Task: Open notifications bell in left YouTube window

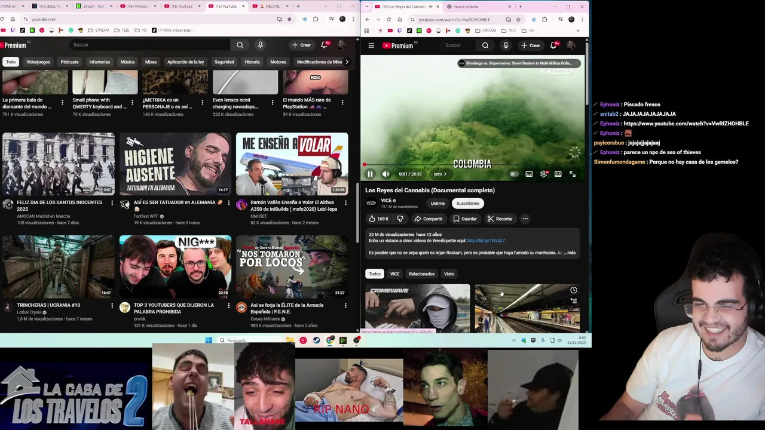Action: (x=325, y=45)
